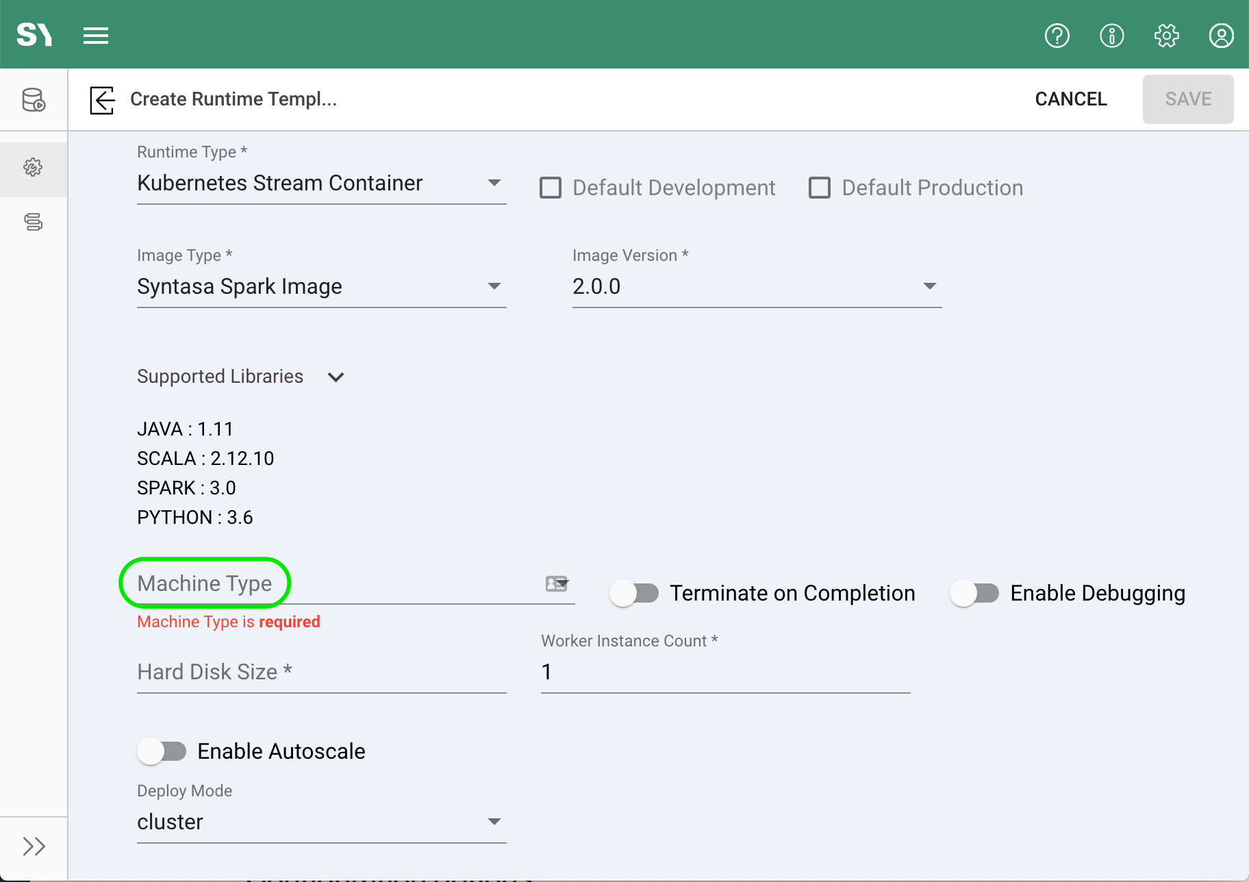Expand the sidebar with double-chevron icon
This screenshot has height=882, width=1249.
34,846
